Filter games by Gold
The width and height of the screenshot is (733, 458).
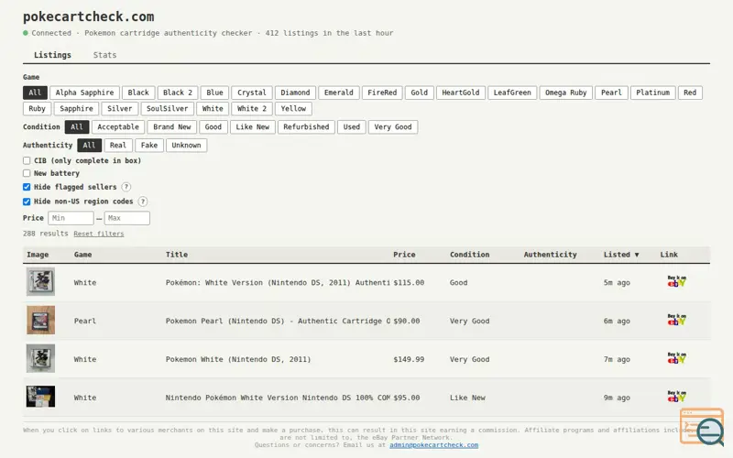pyautogui.click(x=420, y=93)
